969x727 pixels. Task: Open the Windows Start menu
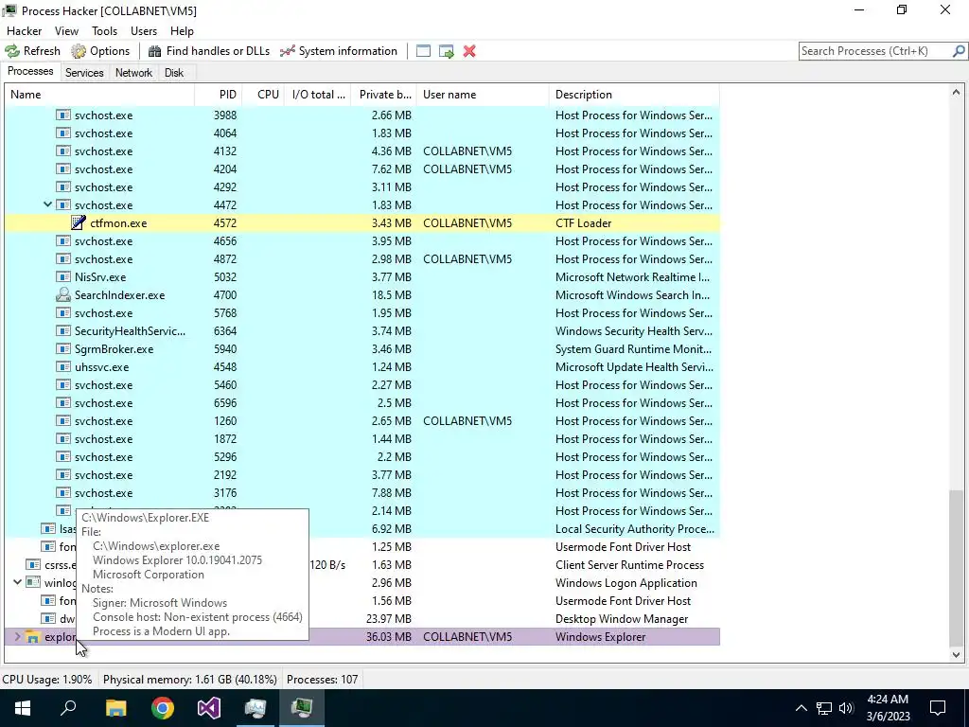(x=23, y=708)
